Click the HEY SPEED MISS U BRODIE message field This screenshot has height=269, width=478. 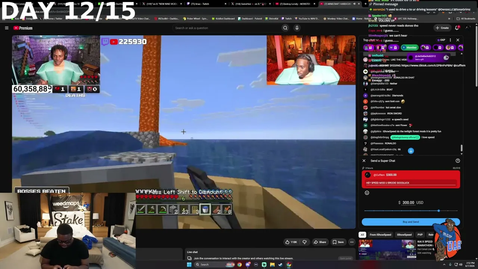coord(411,183)
